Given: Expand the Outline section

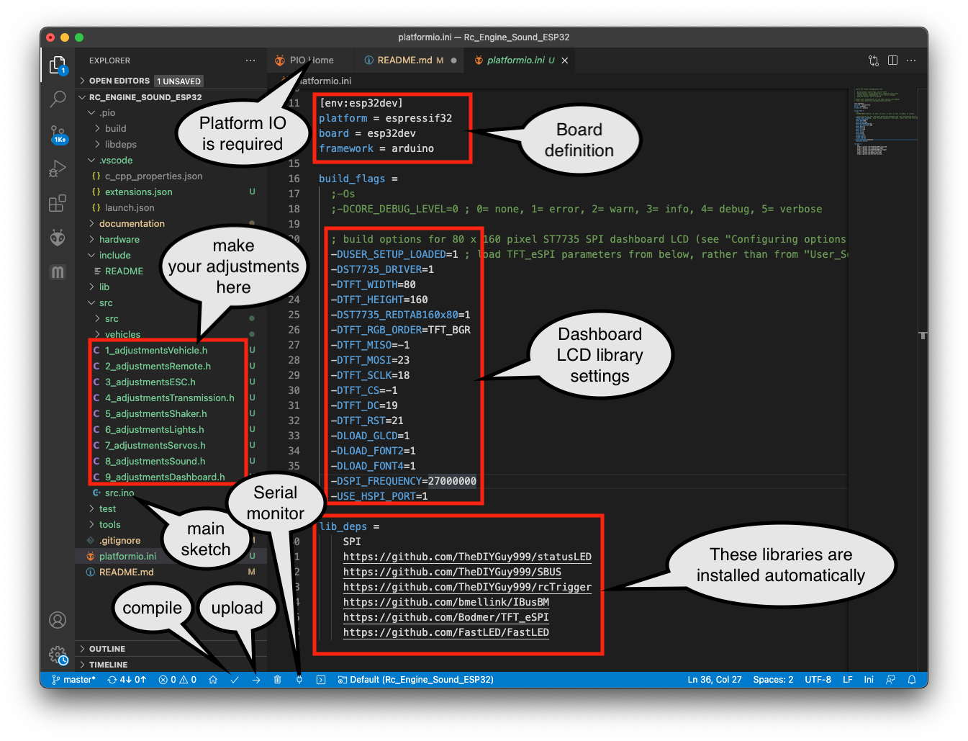Looking at the screenshot, I should coord(171,649).
